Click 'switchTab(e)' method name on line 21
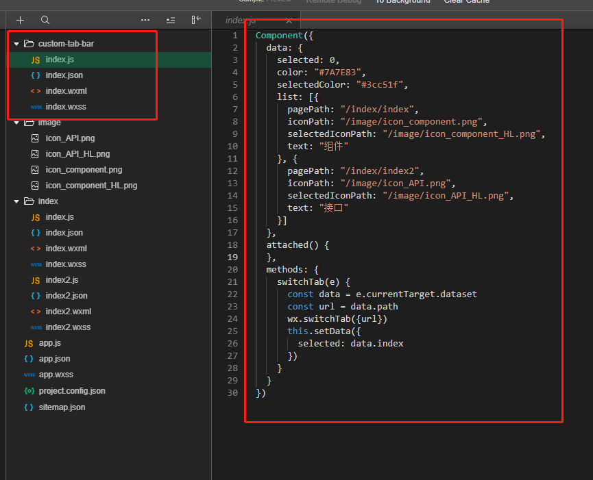Screen dimensions: 593x480 coord(308,282)
